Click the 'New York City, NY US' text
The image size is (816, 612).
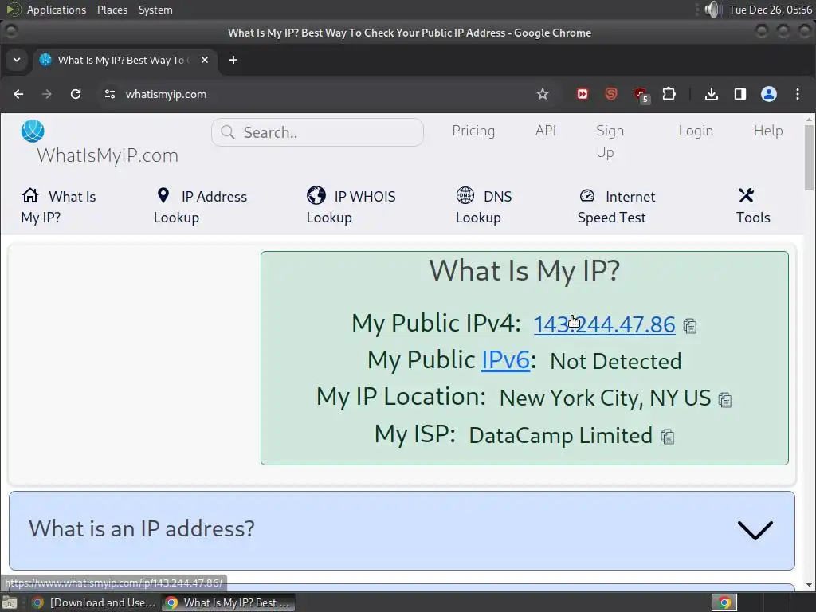tap(605, 398)
